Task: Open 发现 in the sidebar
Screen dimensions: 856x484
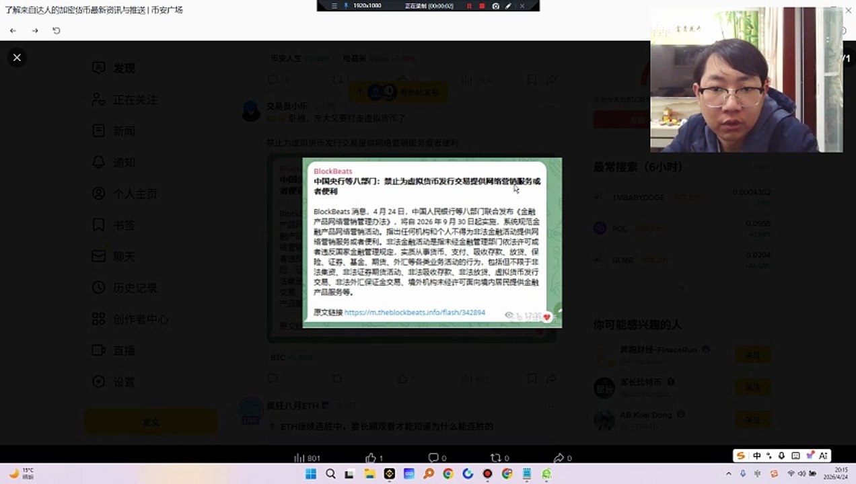Action: [114, 68]
